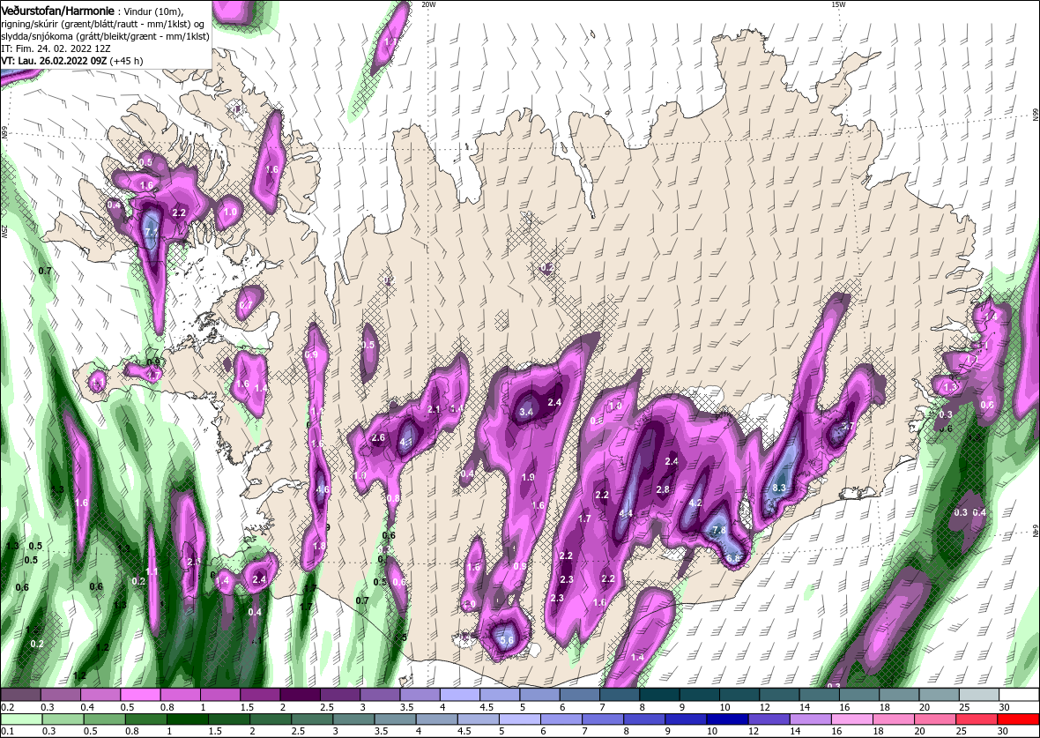
Task: Click the '0.2' label under the upper legend
Action: coord(7,707)
